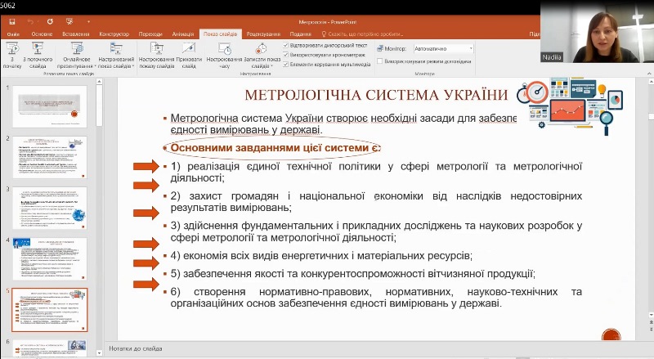Select slide 5 thumbnail

tap(50, 310)
